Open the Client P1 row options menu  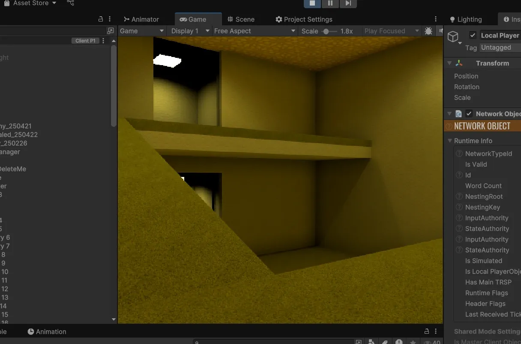103,41
